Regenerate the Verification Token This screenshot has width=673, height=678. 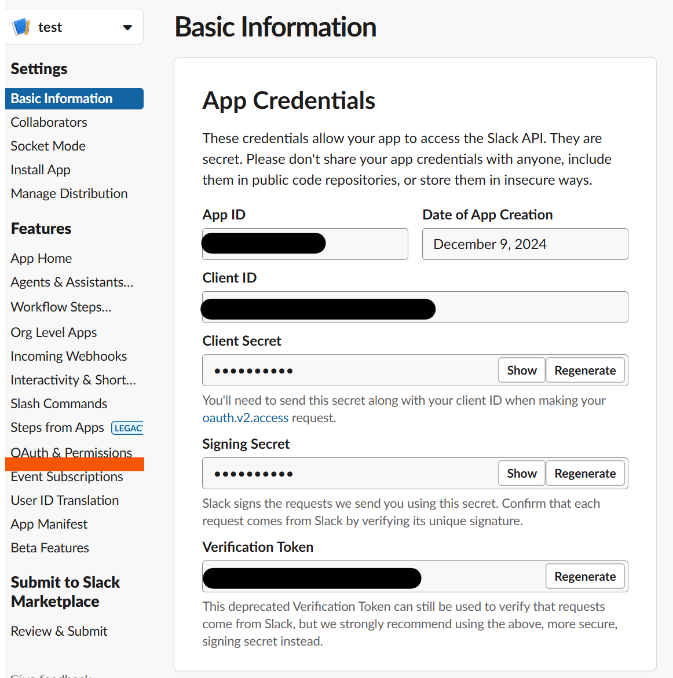click(585, 576)
